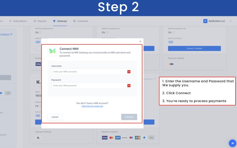
Task: Click the BotBuilders LLC avatar icon
Action: [x=205, y=21]
